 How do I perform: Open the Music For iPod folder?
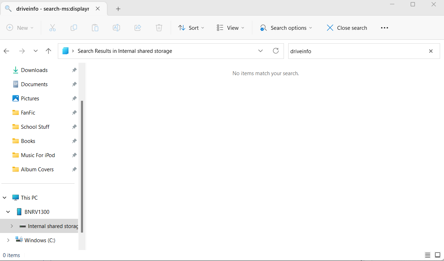(x=38, y=155)
